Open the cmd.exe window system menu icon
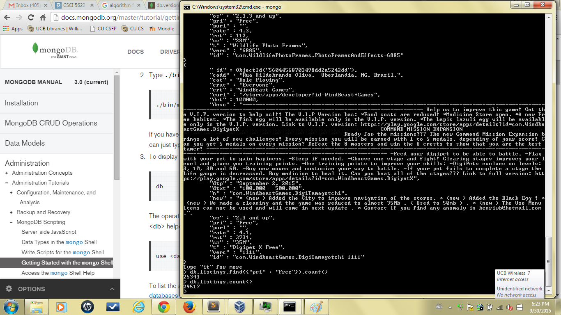The image size is (561, 315). 186,7
